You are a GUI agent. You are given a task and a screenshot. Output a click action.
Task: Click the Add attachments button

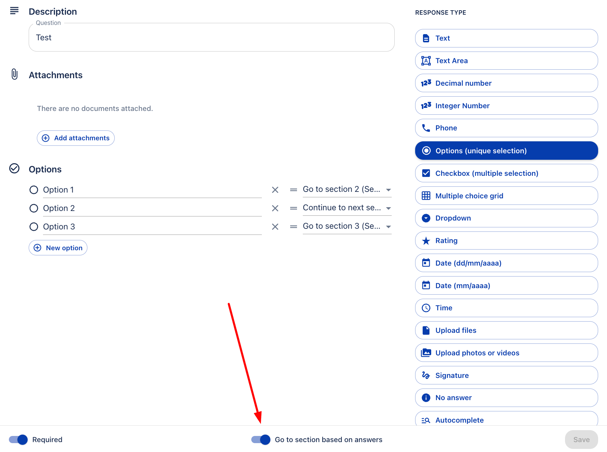coord(76,138)
